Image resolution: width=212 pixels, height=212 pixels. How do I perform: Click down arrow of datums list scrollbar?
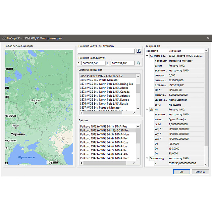(x=138, y=159)
